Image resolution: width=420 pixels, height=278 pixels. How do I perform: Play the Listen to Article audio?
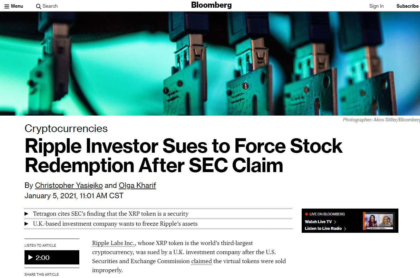pyautogui.click(x=31, y=257)
